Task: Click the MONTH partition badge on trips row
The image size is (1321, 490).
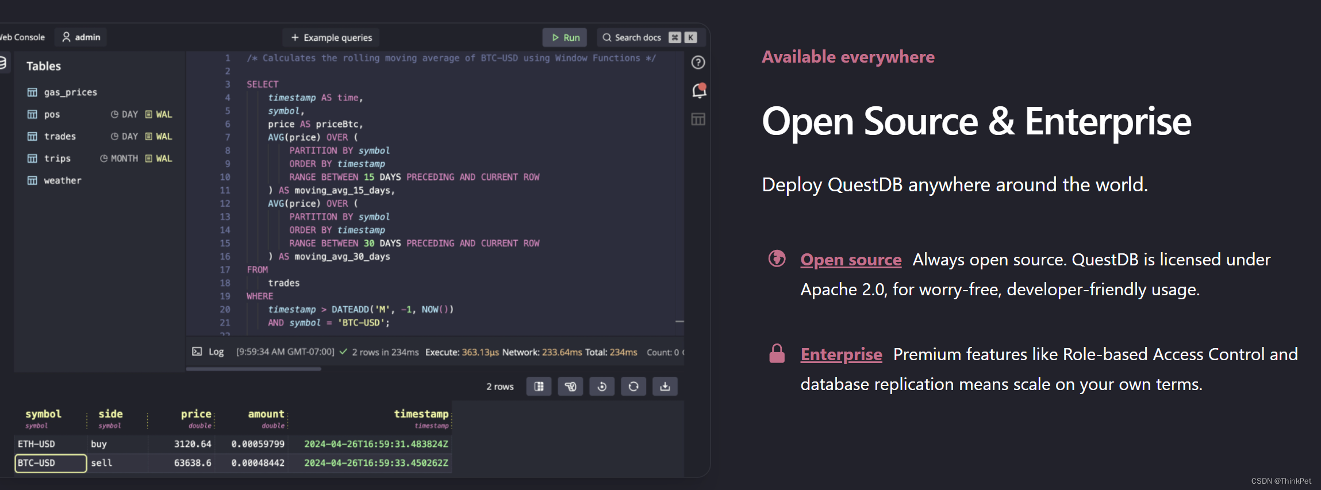Action: click(x=119, y=158)
